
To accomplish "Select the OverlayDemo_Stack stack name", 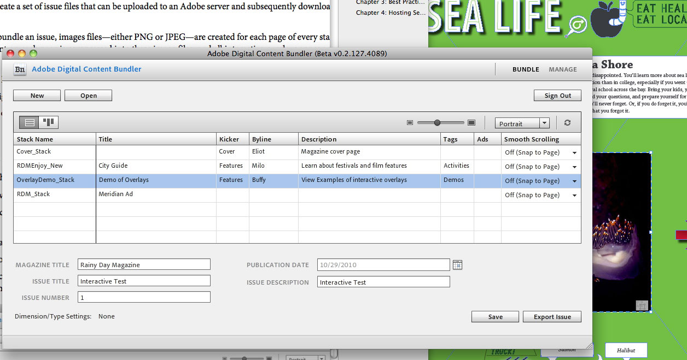I will point(45,180).
